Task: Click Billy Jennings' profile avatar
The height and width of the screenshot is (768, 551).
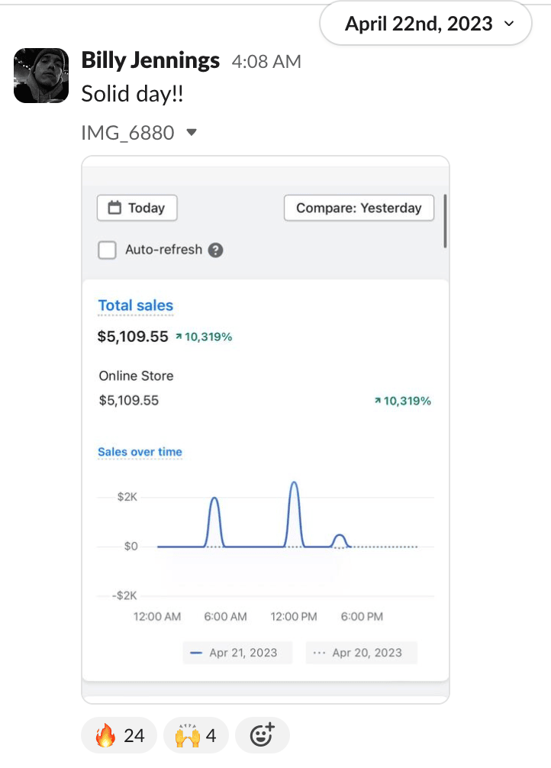Action: 41,76
